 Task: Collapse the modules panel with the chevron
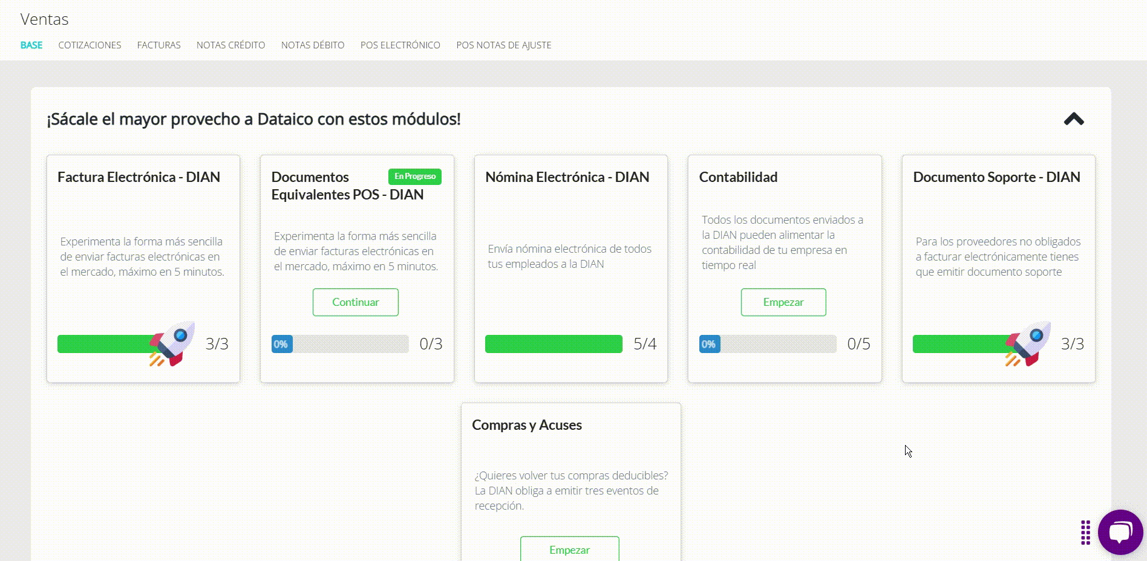coord(1073,119)
